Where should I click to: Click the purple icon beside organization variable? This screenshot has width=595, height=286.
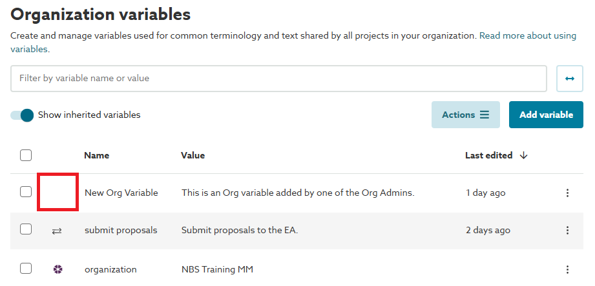coord(57,269)
